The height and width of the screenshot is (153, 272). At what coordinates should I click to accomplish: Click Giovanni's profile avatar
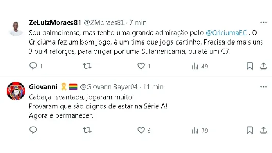[16, 91]
